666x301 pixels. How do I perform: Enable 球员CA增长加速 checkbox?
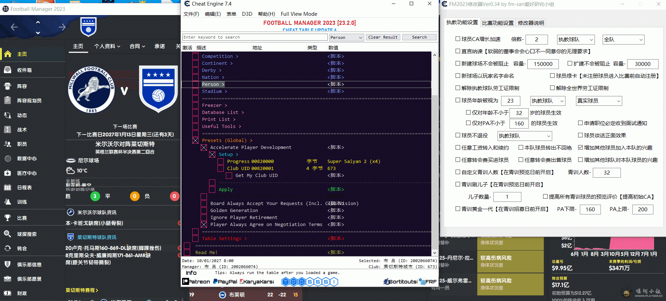point(458,39)
